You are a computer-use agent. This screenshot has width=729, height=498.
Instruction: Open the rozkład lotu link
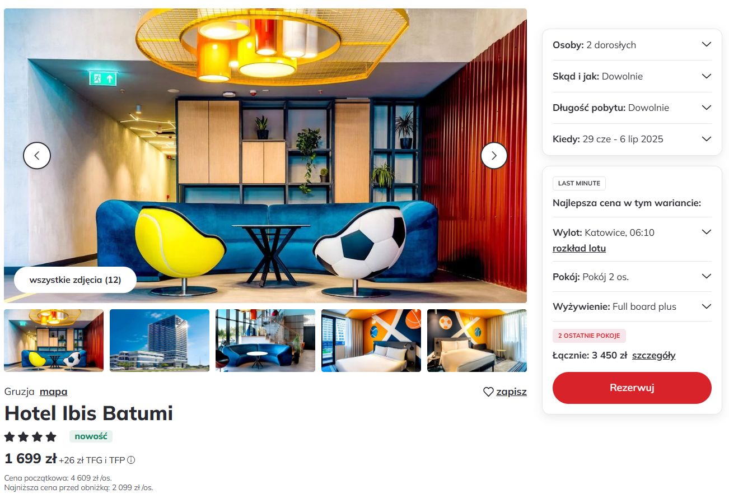(x=579, y=248)
